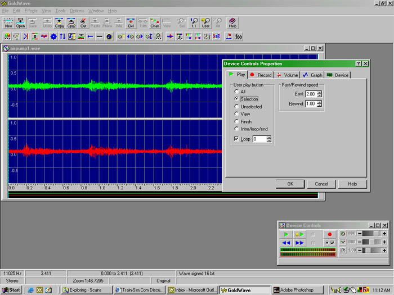Click the blue clock effect icon

(x=109, y=37)
